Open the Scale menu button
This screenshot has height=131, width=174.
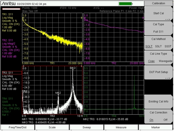tap(52, 127)
